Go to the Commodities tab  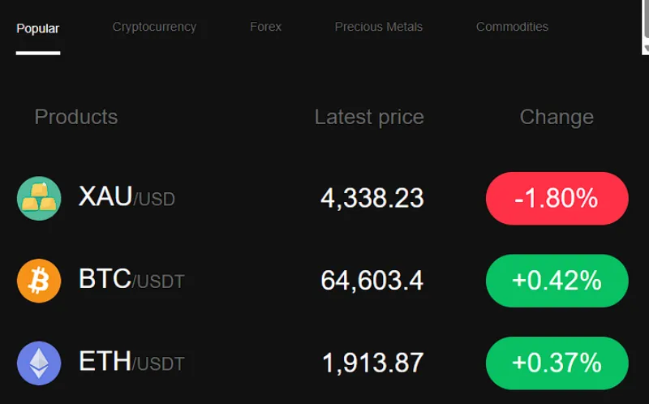[512, 27]
